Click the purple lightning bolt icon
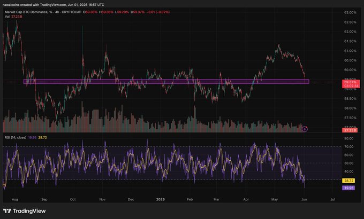 click(x=305, y=129)
